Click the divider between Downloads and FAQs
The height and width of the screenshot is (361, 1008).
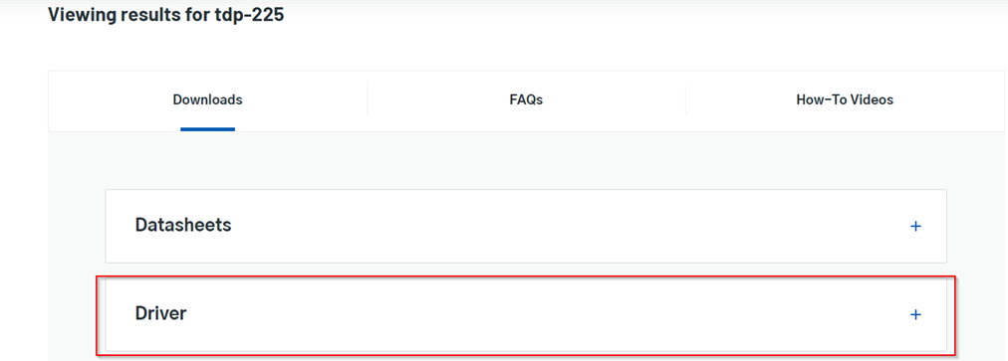pos(368,100)
